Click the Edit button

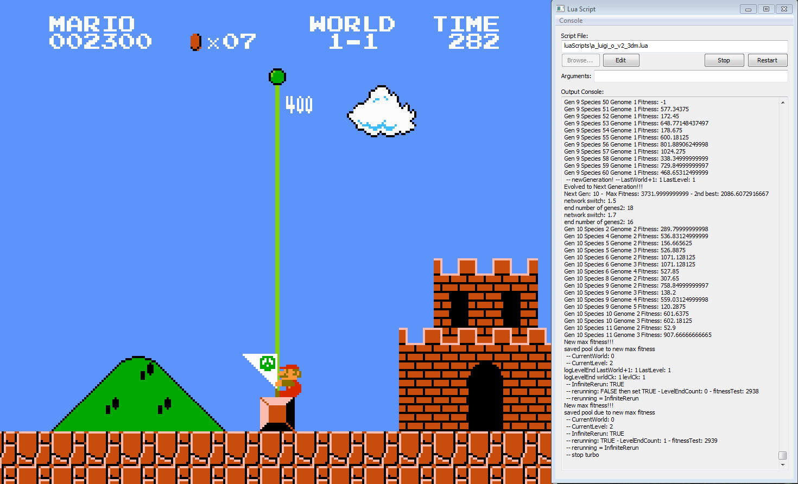620,60
